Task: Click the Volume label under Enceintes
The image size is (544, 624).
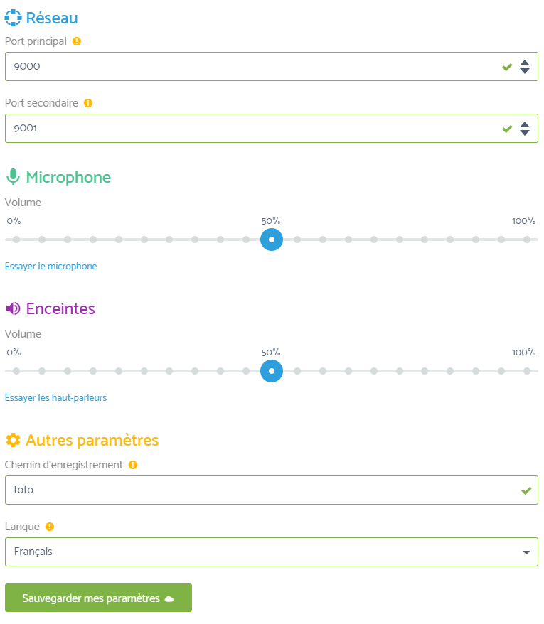Action: point(23,334)
